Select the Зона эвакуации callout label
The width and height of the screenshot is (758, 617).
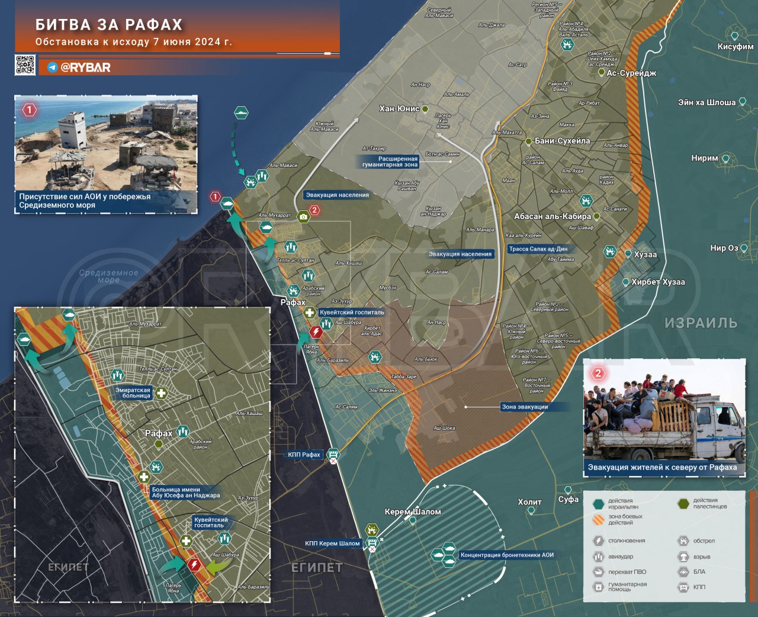[525, 407]
